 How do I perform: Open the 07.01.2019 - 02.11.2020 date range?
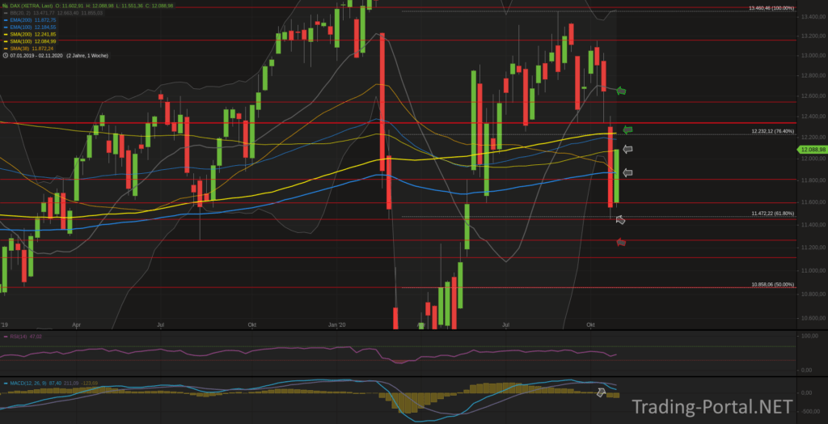36,55
